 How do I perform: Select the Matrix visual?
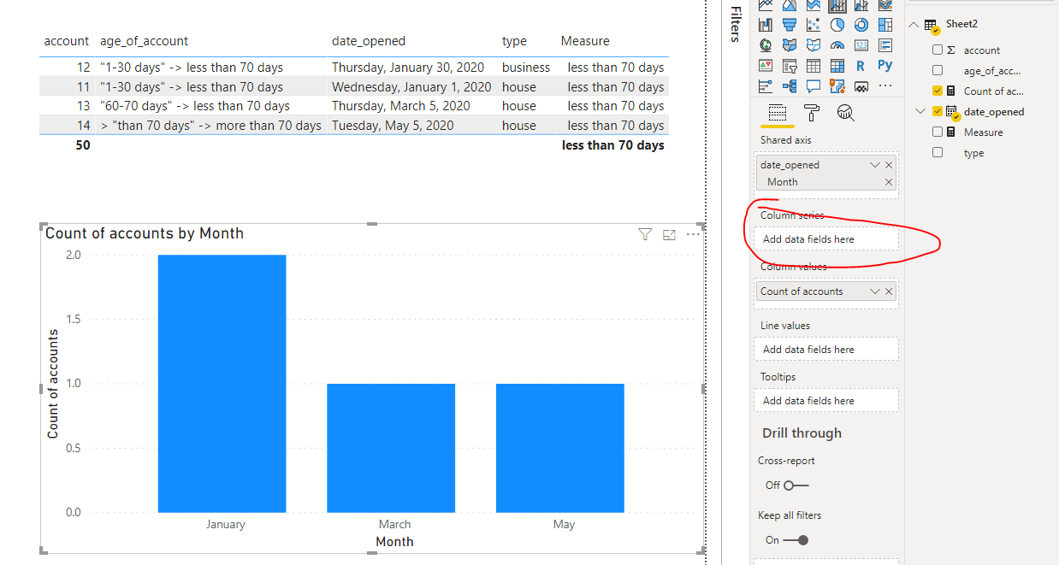pos(837,66)
